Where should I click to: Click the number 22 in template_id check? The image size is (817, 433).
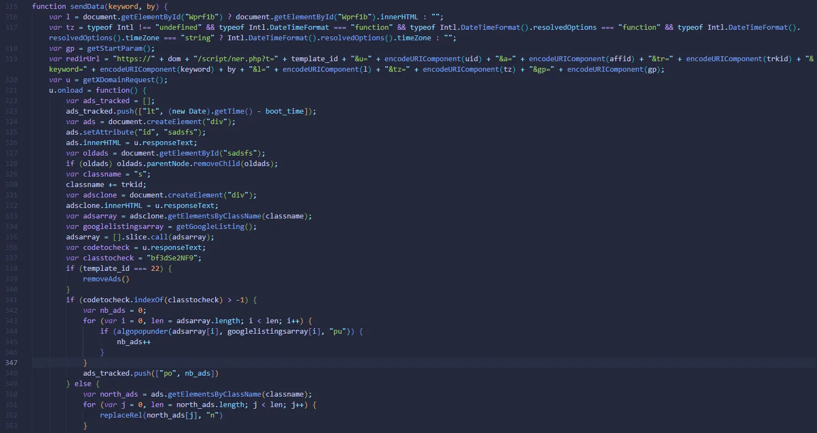click(x=154, y=269)
